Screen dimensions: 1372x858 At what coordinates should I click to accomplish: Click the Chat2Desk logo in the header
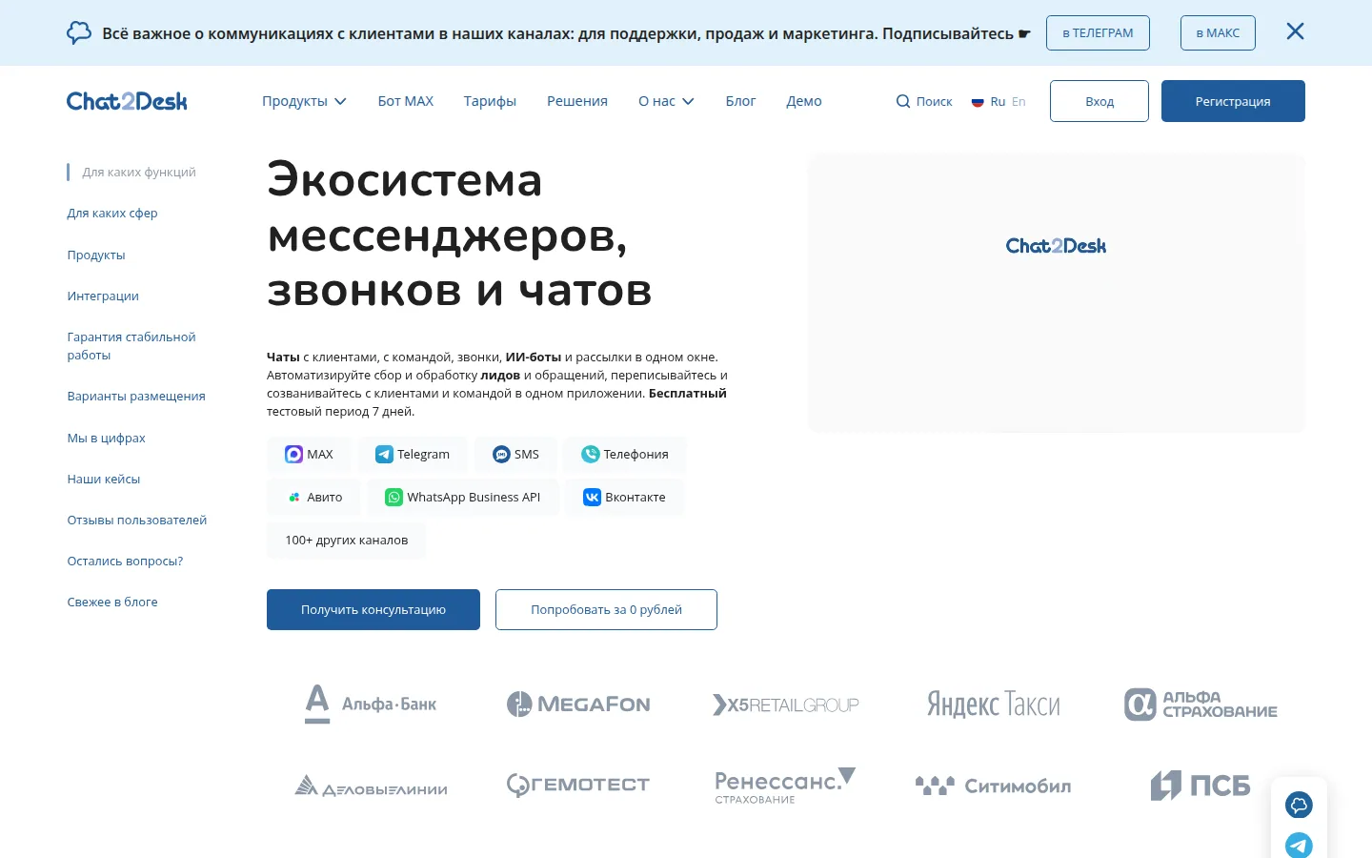[x=127, y=101]
